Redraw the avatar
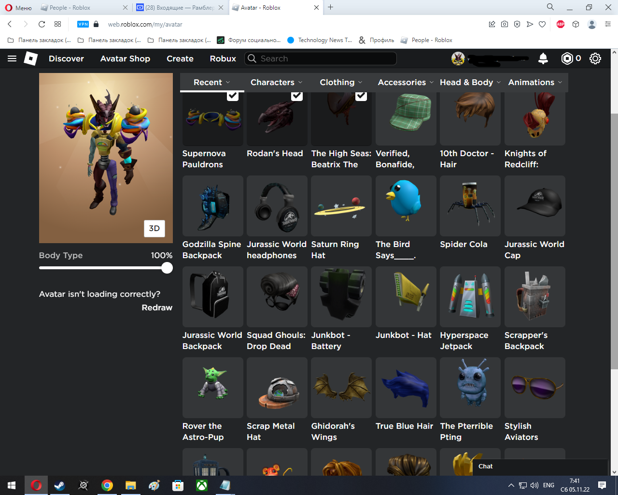618x495 pixels. point(157,307)
